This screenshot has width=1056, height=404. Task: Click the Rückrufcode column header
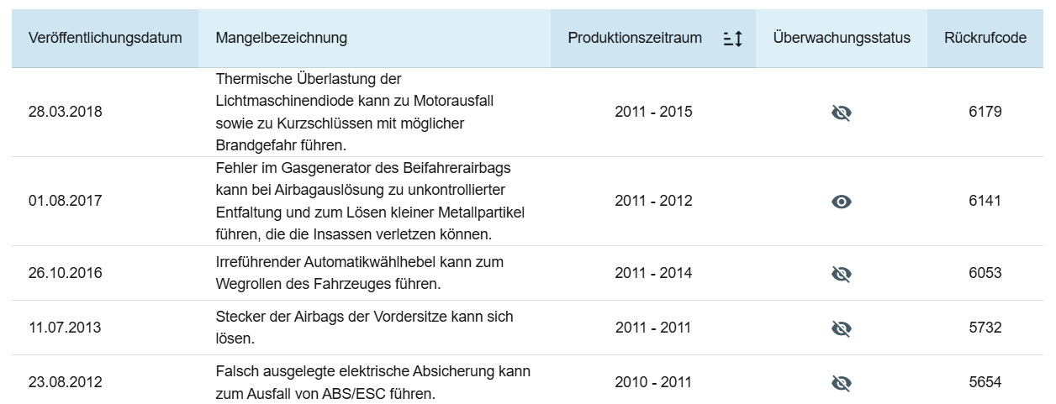tap(985, 39)
